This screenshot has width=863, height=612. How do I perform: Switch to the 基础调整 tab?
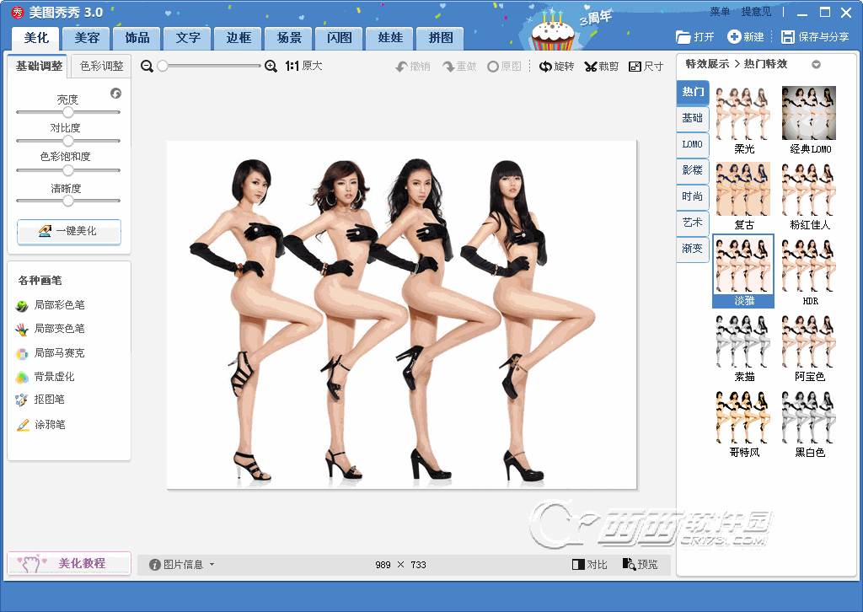click(x=39, y=66)
